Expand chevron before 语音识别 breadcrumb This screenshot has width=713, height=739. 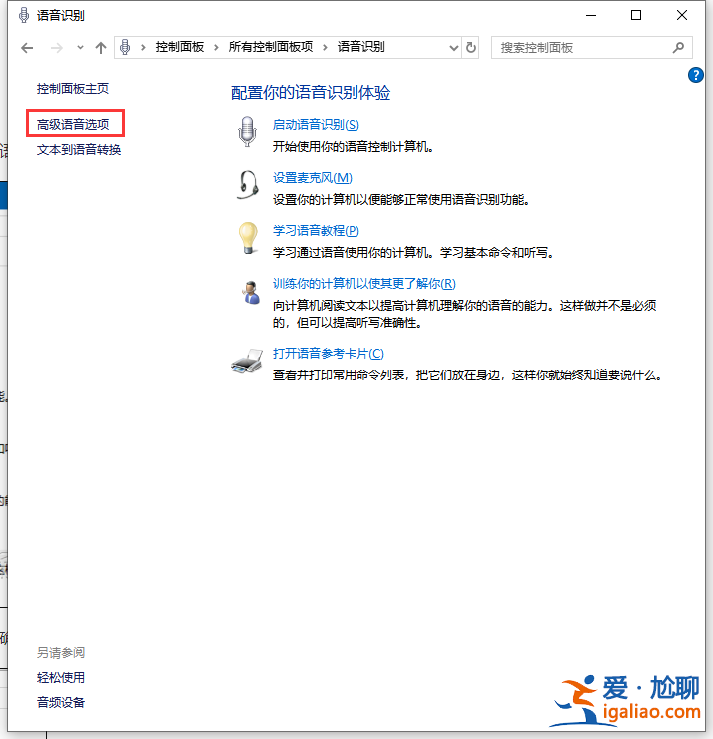325,47
